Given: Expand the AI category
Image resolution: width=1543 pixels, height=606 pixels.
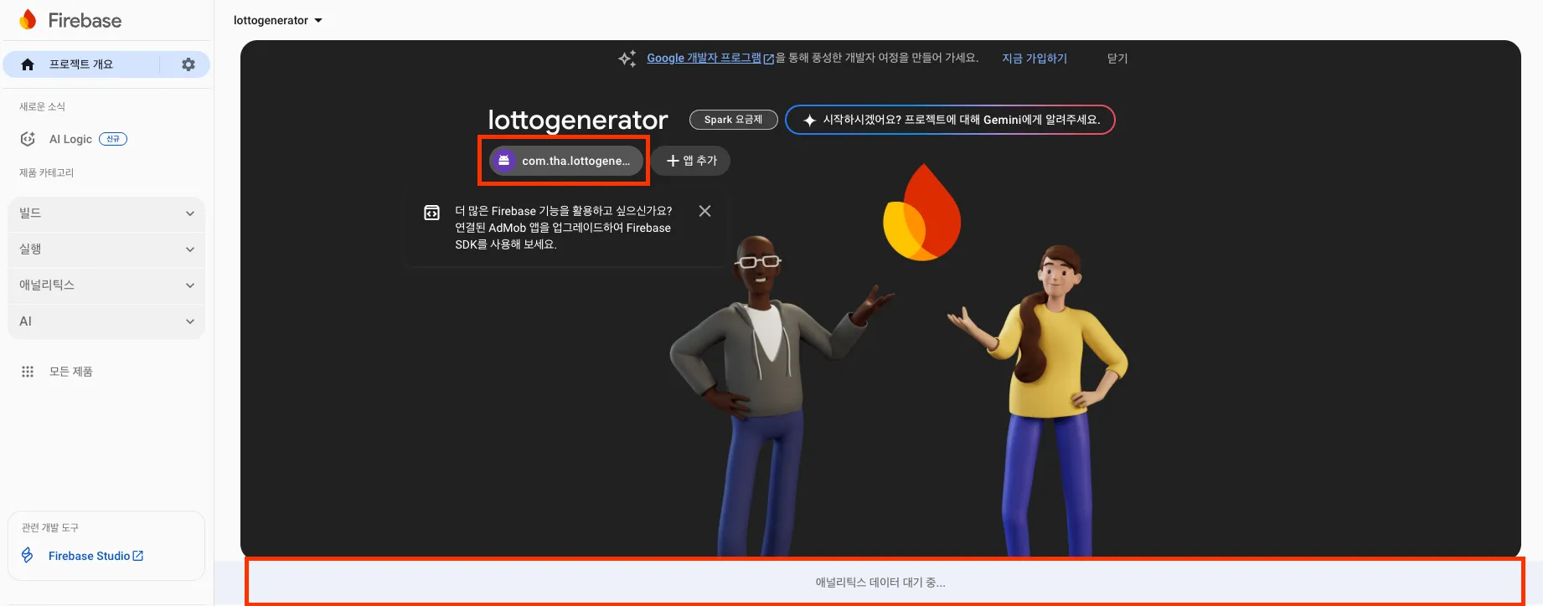Looking at the screenshot, I should [x=106, y=321].
